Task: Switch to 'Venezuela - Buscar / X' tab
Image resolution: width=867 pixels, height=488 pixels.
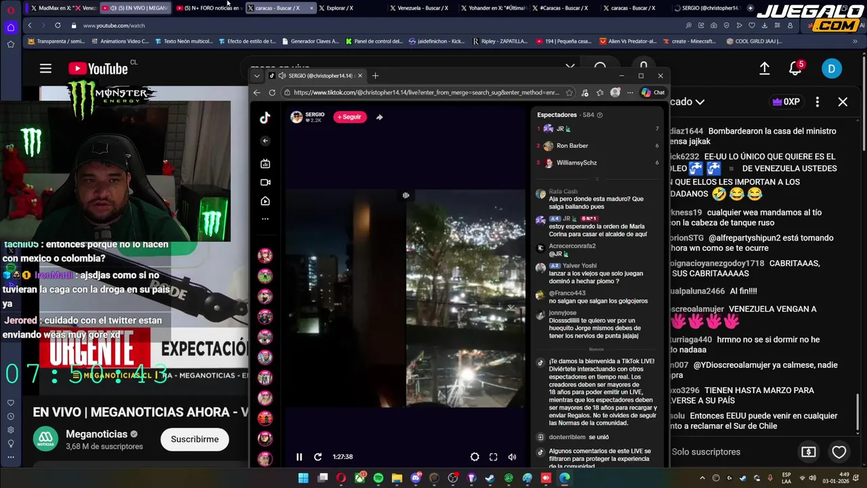Action: pos(418,8)
